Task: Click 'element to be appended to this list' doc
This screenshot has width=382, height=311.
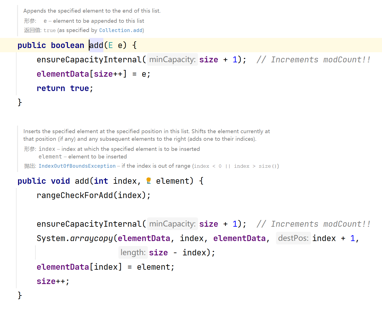Action: tap(99, 21)
